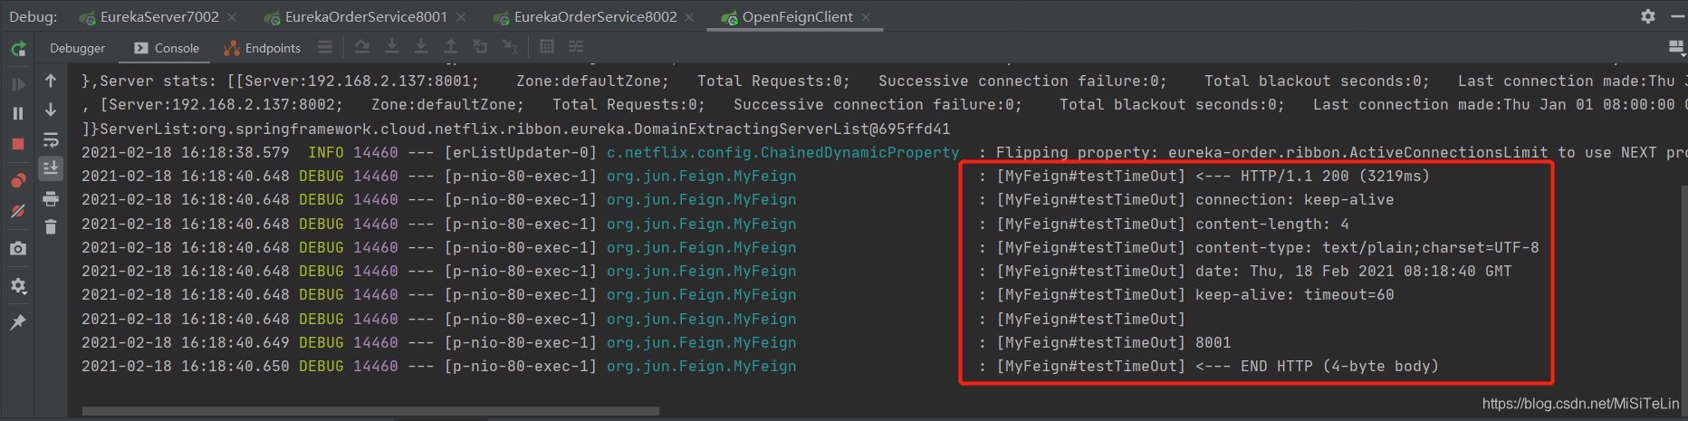Click the ServerList DomainExtractingServerList line

click(x=516, y=129)
